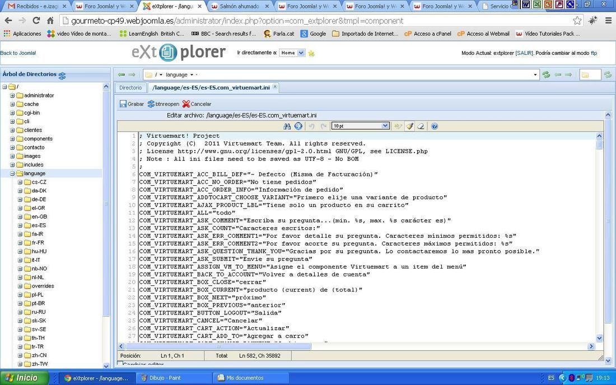Click the back arrow left of path bar
This screenshot has height=385, width=616.
[x=122, y=74]
